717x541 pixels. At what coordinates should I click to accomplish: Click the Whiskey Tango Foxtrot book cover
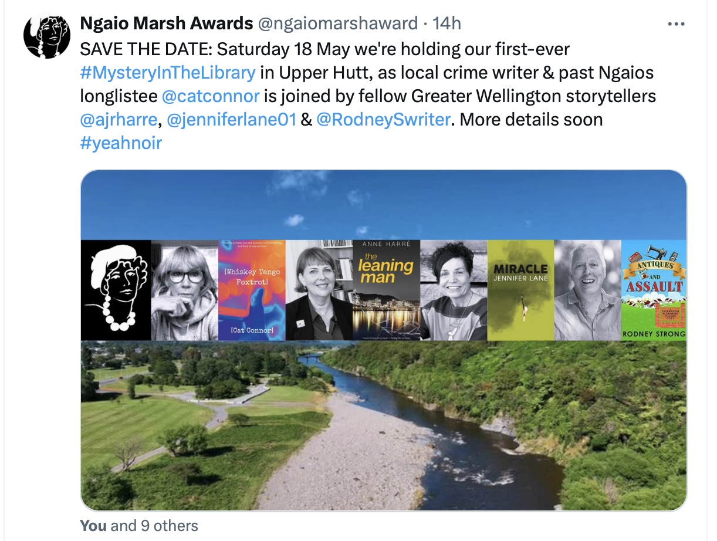[252, 290]
